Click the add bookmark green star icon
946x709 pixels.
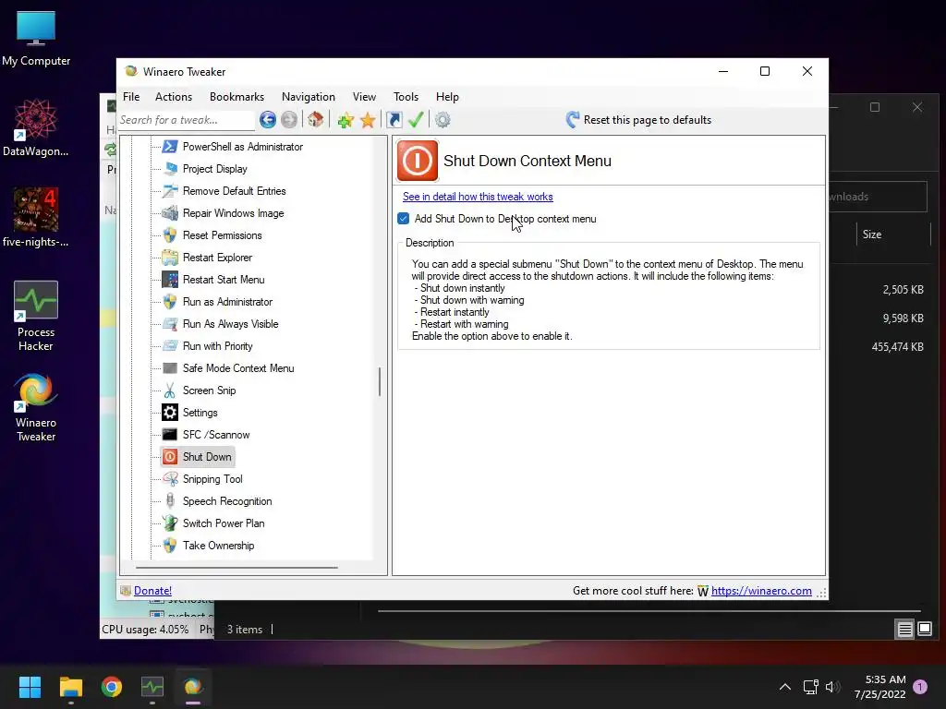click(x=346, y=120)
